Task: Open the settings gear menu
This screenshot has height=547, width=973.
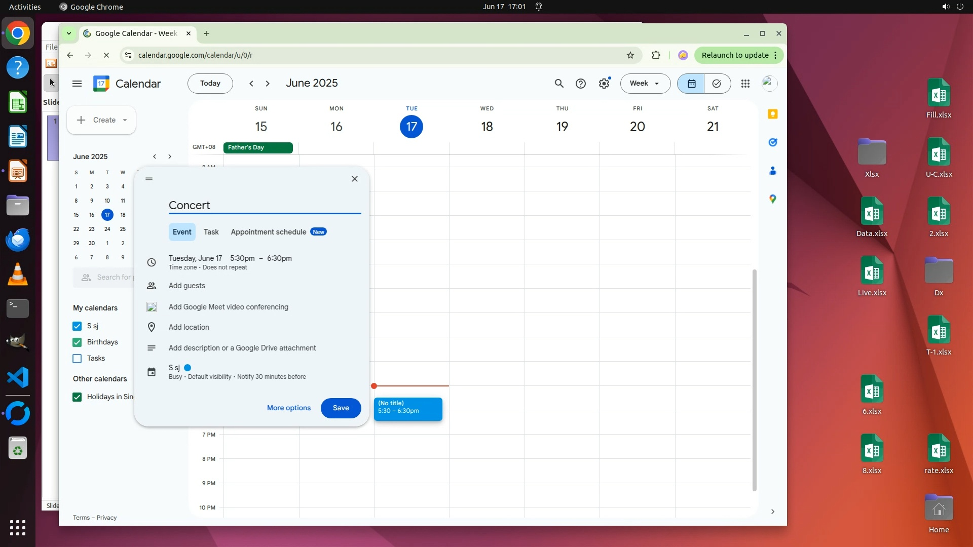Action: (x=604, y=84)
